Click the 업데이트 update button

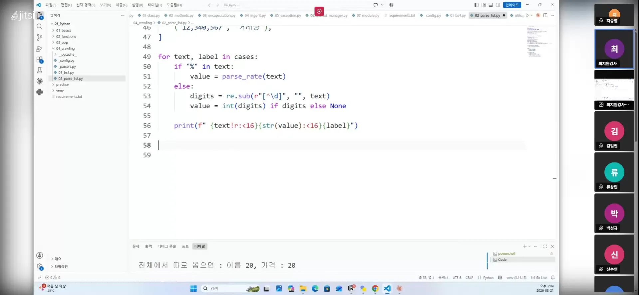[512, 5]
